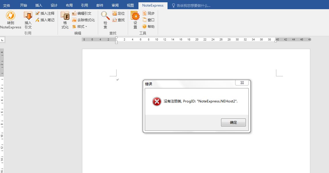Open the 转到 NoteExpress icon
The image size is (329, 173).
tap(10, 20)
